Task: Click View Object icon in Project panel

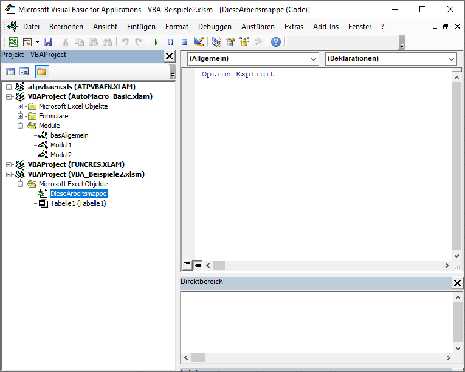Action: point(24,72)
